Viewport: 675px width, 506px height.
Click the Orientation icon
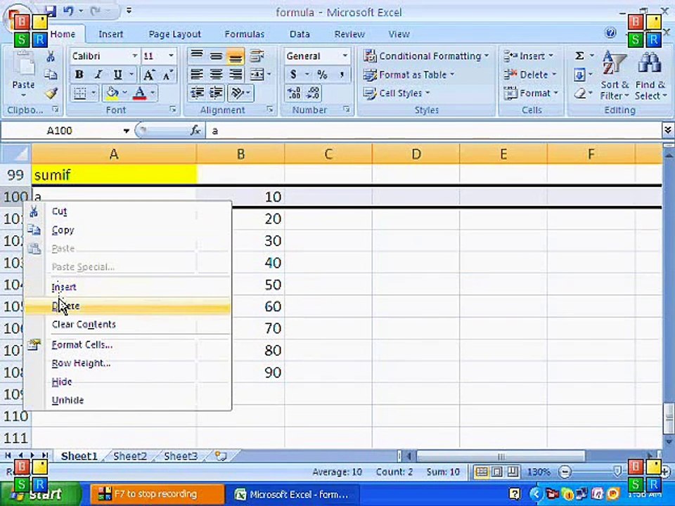[x=237, y=93]
